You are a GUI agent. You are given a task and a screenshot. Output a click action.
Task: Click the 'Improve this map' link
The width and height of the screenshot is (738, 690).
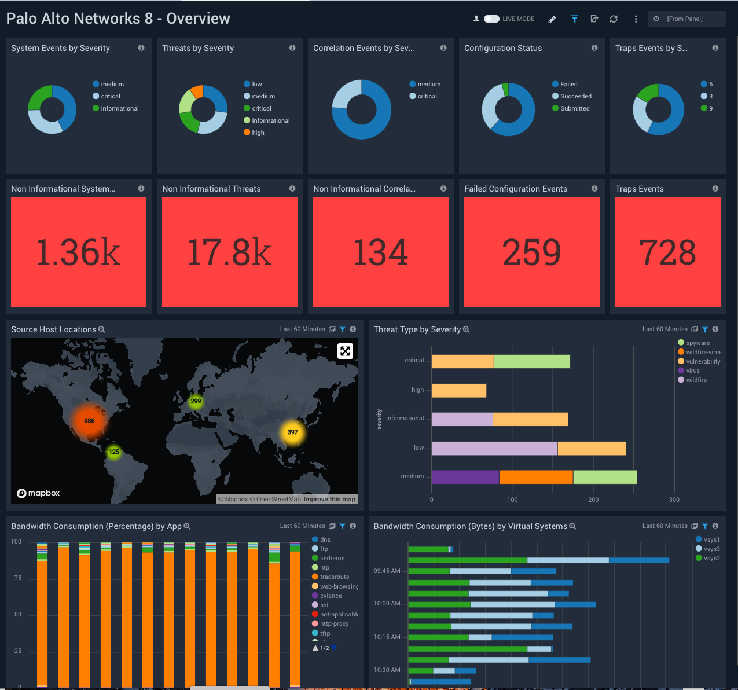tap(329, 499)
